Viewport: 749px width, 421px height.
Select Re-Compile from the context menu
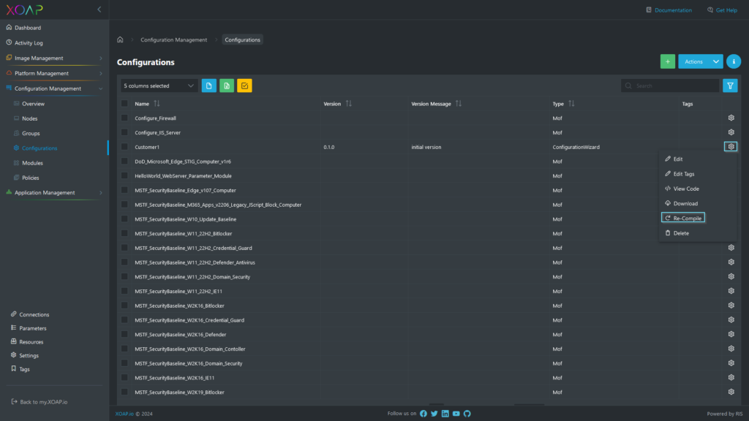click(x=683, y=218)
